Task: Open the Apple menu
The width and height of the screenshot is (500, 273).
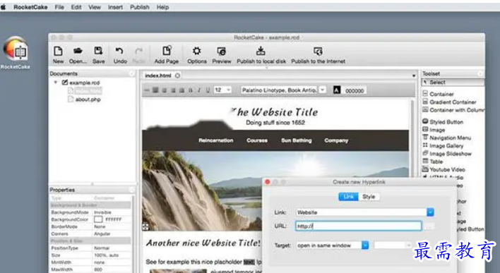Action: (4, 7)
